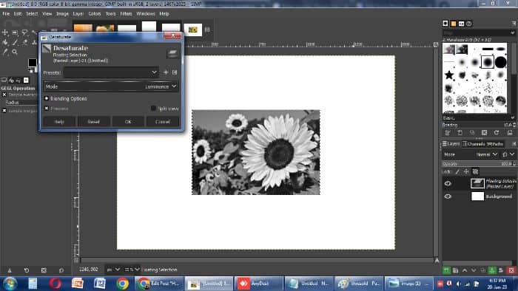Image resolution: width=518 pixels, height=291 pixels.
Task: Click the Reset button in Desaturate dialog
Action: 93,122
